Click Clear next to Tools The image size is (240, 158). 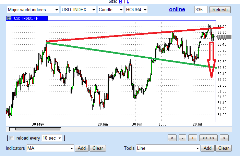point(224,148)
